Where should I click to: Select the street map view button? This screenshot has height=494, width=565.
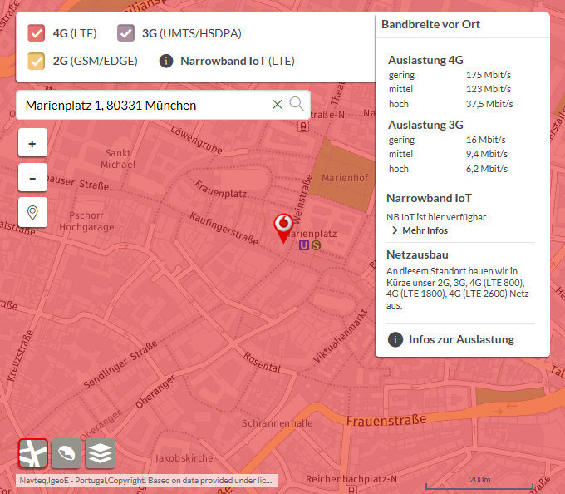33,454
